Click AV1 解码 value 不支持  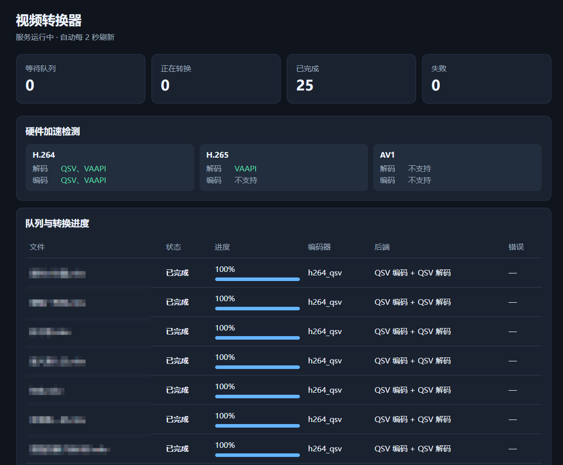(420, 168)
